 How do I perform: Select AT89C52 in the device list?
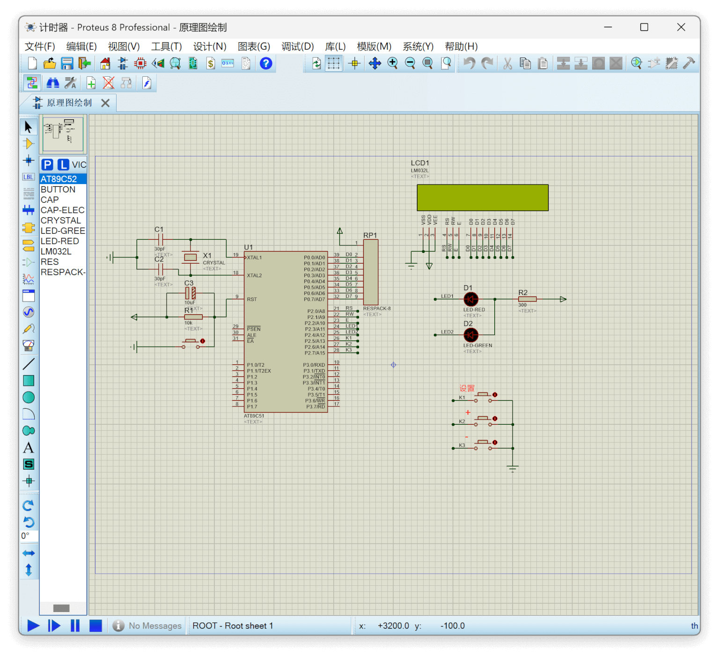(63, 179)
